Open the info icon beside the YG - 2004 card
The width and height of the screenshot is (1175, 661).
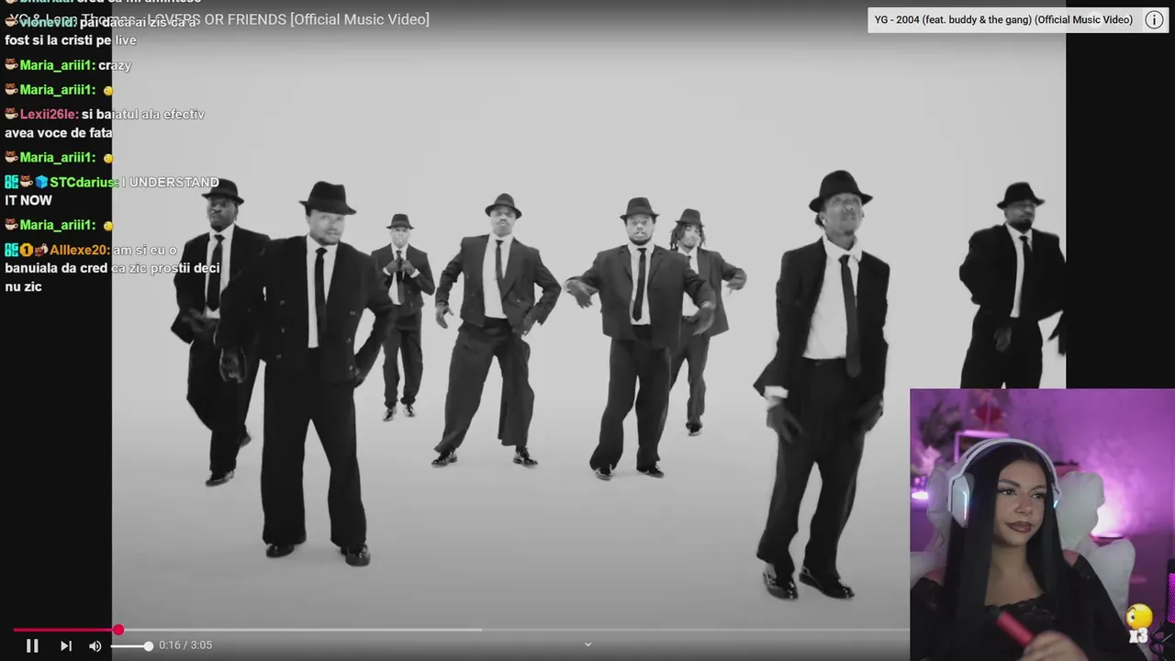click(1154, 20)
